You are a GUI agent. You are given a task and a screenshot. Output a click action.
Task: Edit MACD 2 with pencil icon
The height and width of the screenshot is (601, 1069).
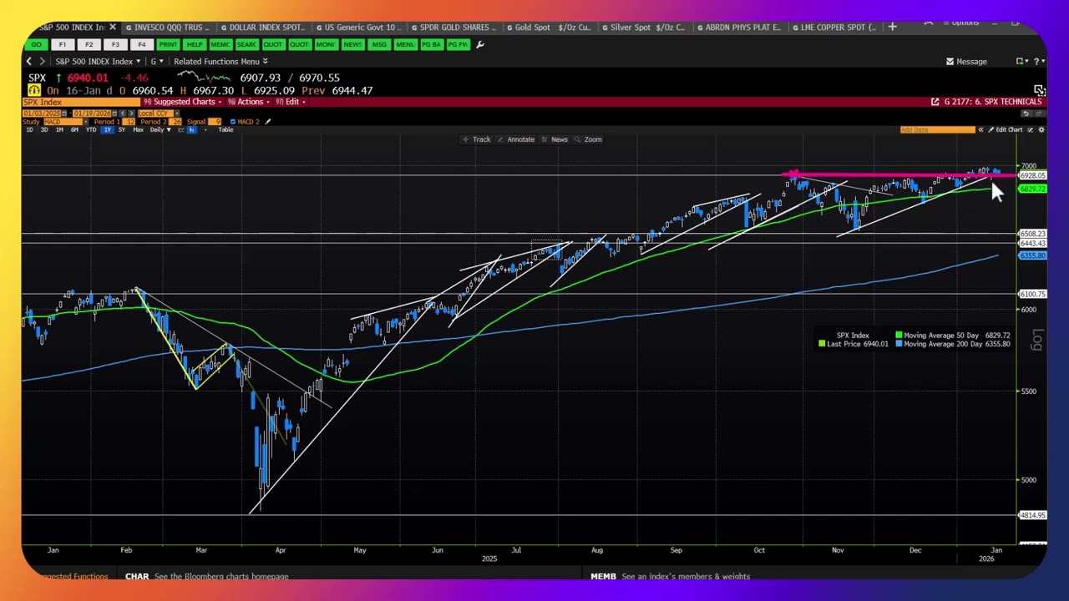coord(268,122)
